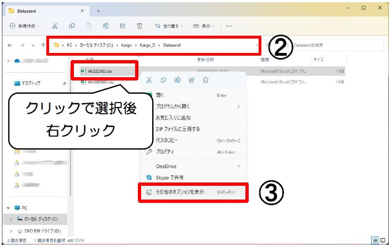Click Delete icon in the context menu
This screenshot has height=247, width=391.
tap(206, 80)
